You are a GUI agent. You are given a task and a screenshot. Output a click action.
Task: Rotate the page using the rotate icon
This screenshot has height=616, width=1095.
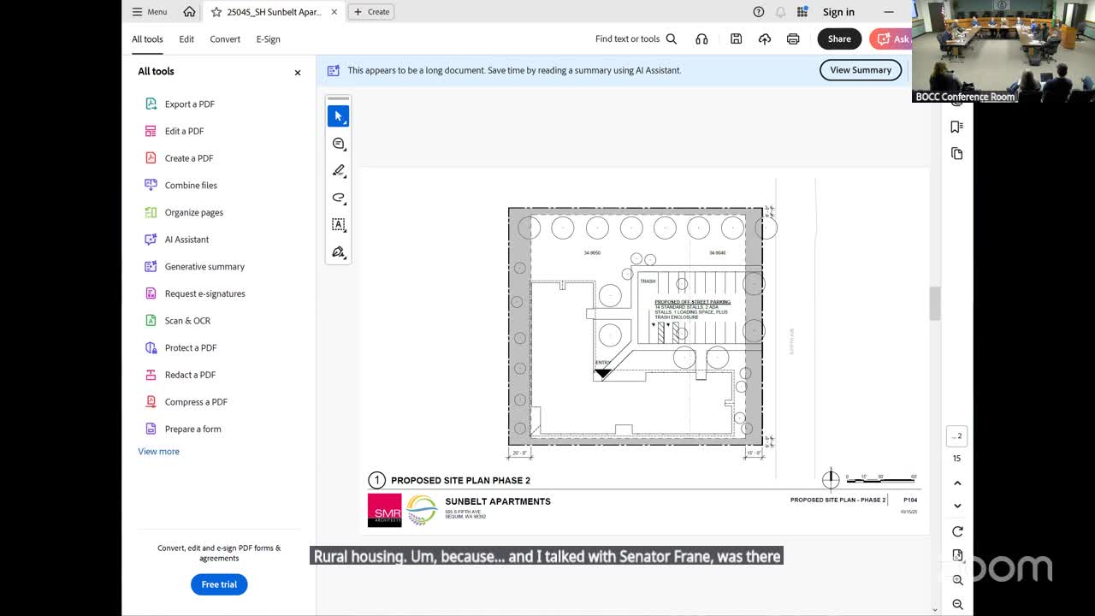click(x=957, y=531)
